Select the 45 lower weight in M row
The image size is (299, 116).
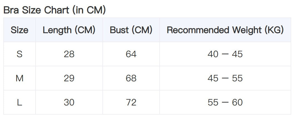[x=213, y=78]
